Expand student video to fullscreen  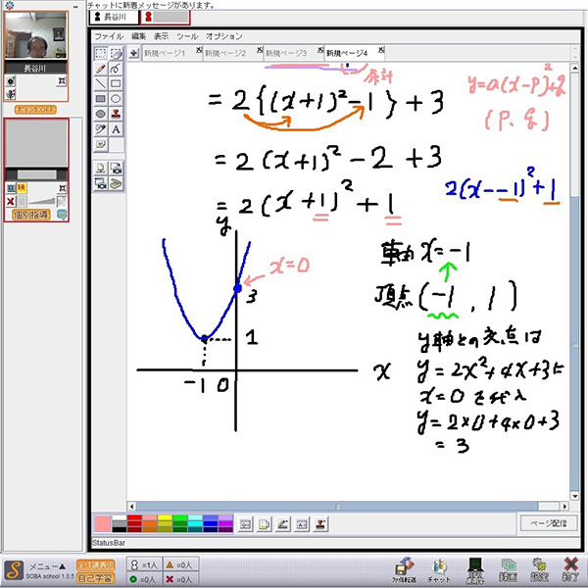click(62, 188)
